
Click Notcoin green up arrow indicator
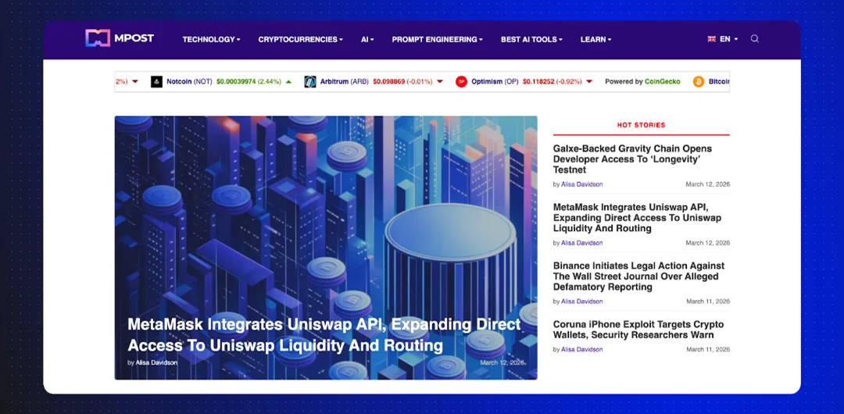point(288,82)
